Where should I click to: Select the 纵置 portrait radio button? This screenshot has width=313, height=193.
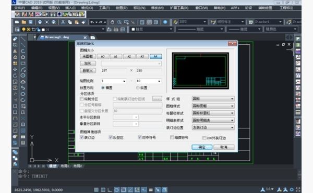pyautogui.click(x=138, y=88)
